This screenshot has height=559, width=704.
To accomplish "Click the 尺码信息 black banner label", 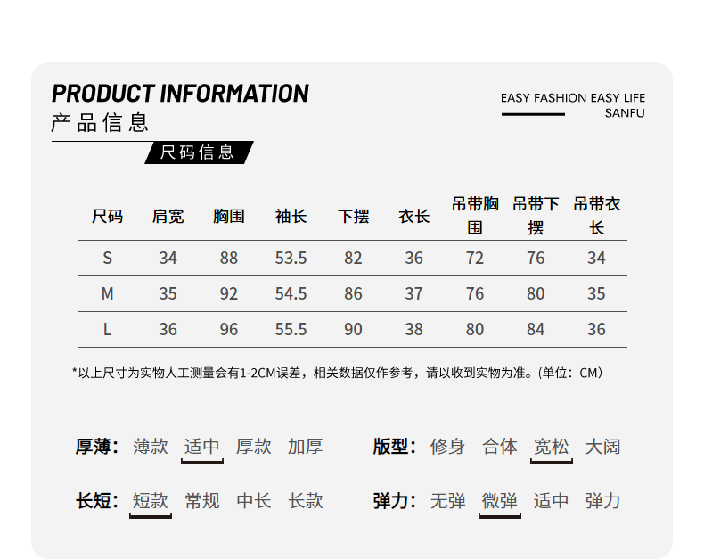I will pos(197,152).
